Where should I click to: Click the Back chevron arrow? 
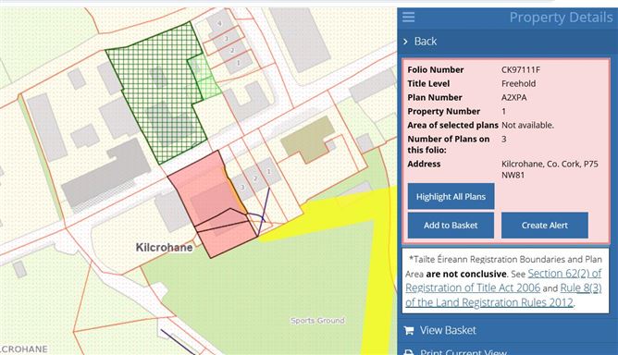(x=405, y=42)
